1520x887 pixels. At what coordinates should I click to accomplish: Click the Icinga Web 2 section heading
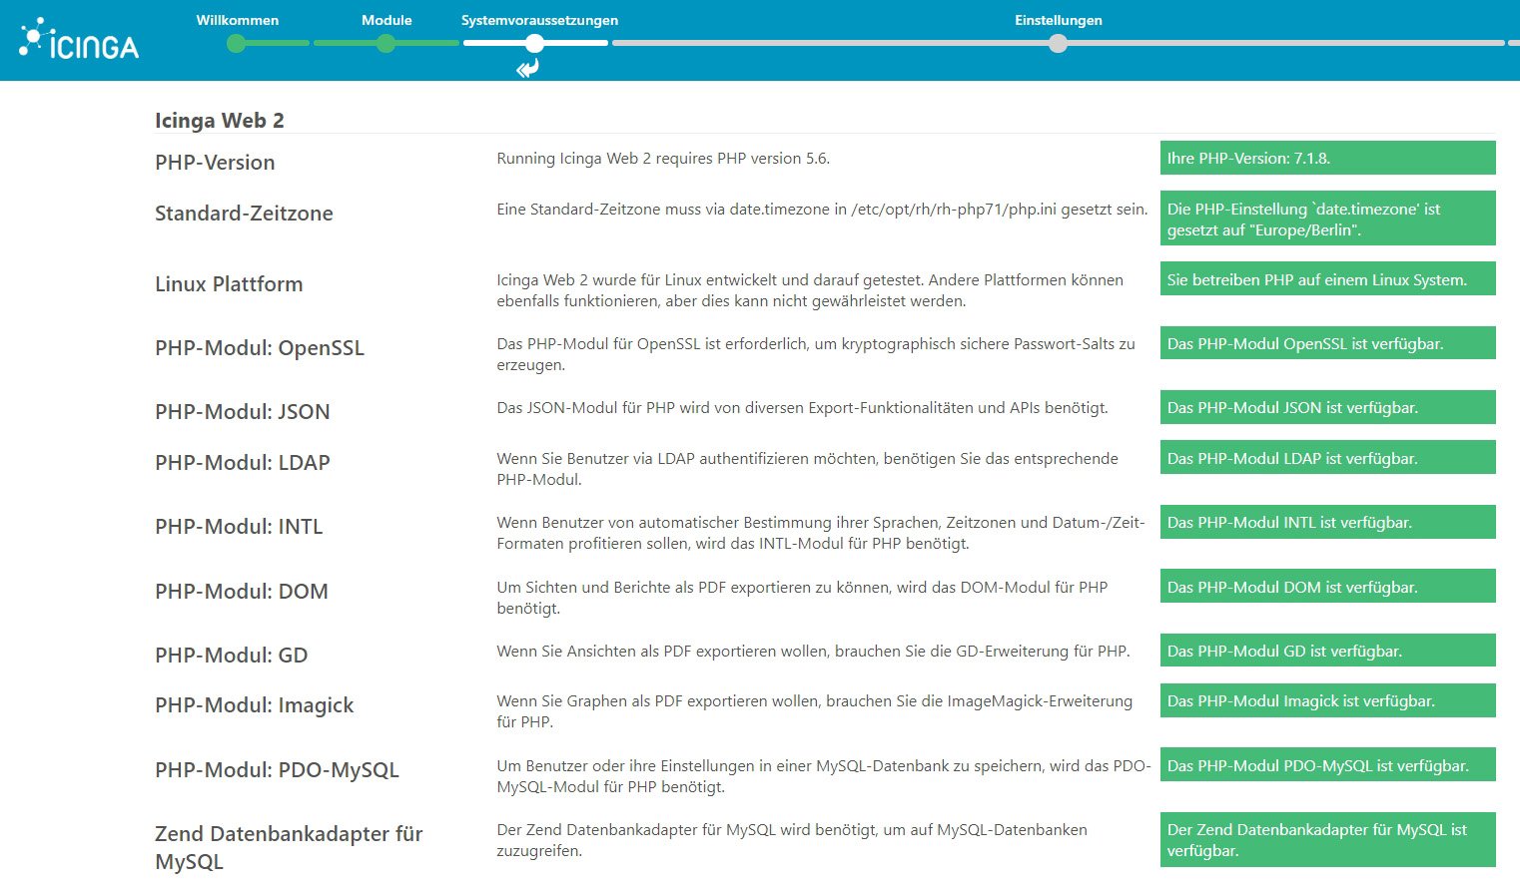(220, 120)
